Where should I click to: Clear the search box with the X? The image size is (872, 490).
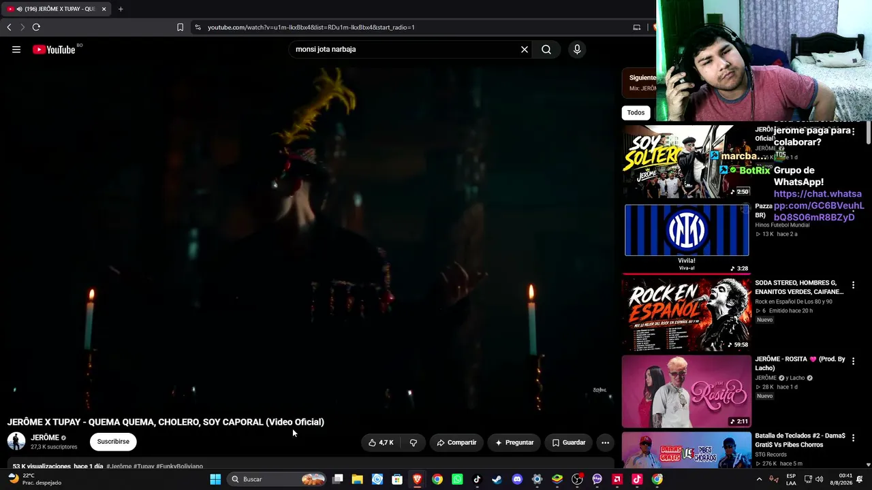coord(525,50)
